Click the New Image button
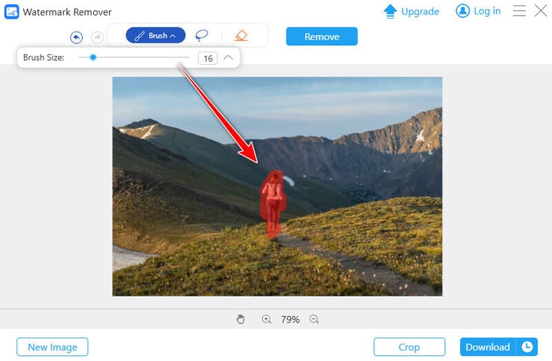This screenshot has width=552, height=361. (52, 347)
